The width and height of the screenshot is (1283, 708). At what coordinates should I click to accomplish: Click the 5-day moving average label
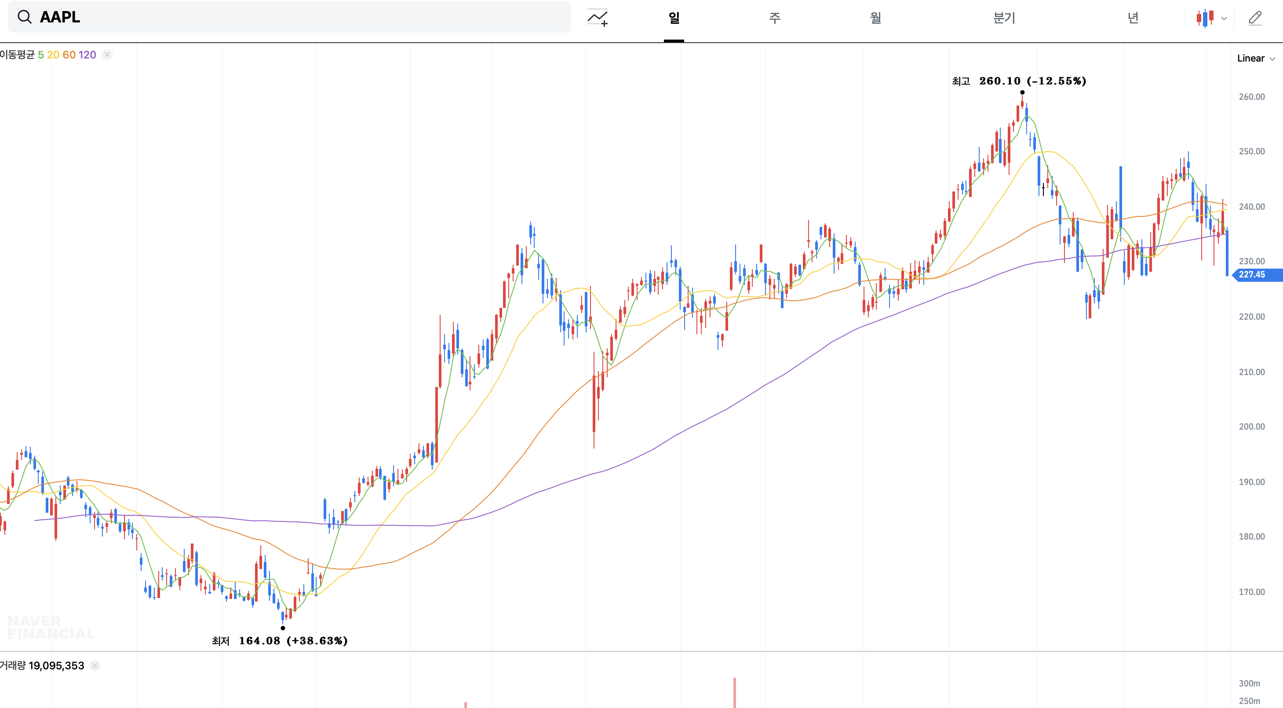41,55
